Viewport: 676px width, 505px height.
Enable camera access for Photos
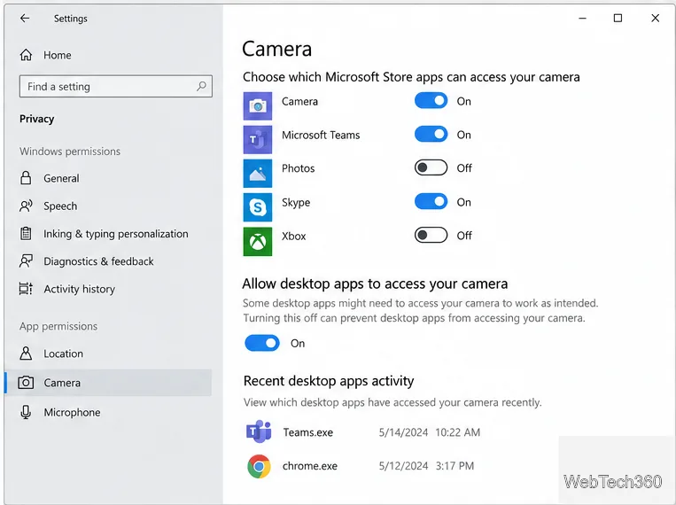[431, 167]
